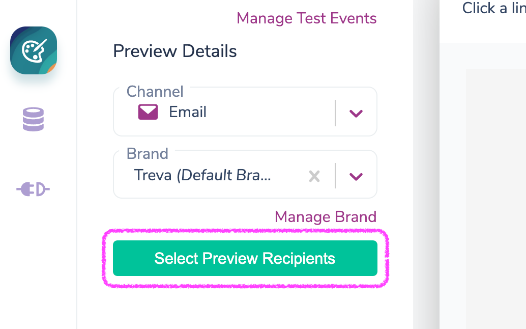Open the teal design palette app icon

pyautogui.click(x=33, y=50)
